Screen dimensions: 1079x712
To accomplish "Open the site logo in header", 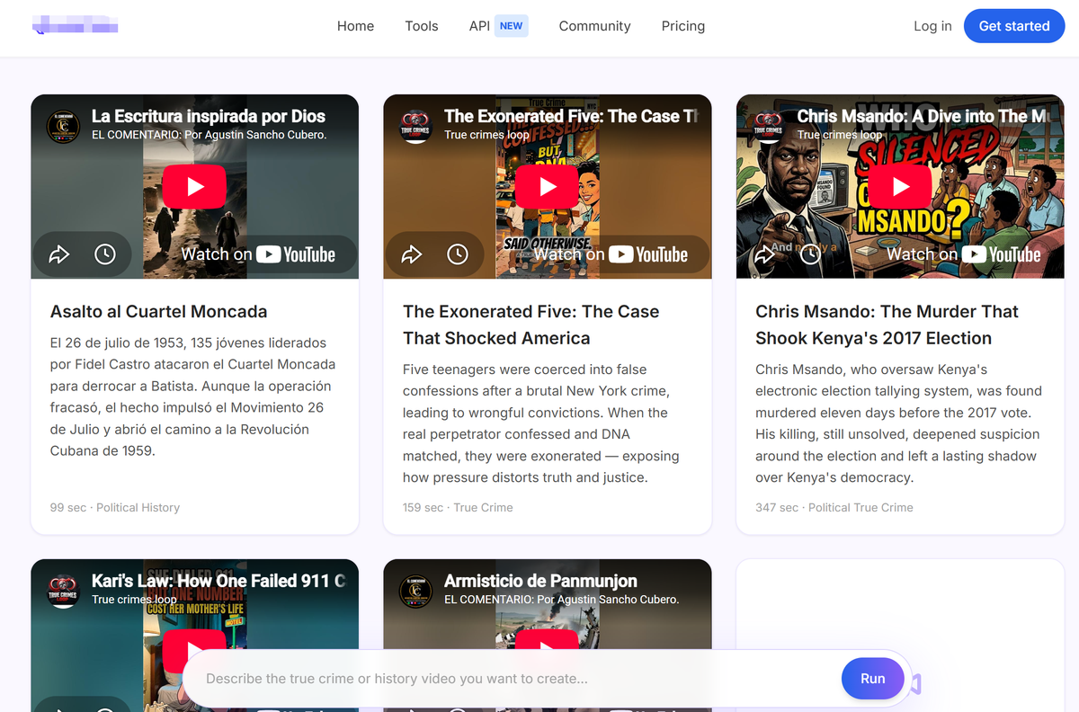I will [76, 25].
